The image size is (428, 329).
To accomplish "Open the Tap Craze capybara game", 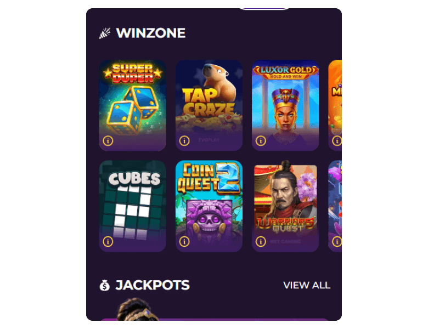I will tap(209, 105).
